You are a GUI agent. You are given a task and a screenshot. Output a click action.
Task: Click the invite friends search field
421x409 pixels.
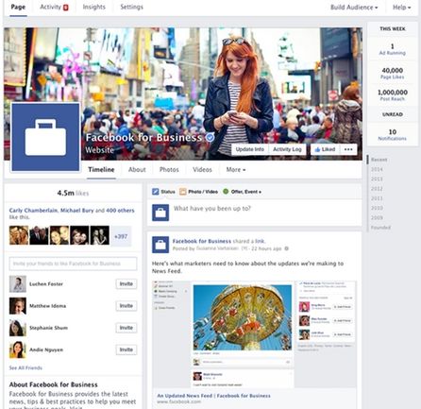tap(73, 264)
